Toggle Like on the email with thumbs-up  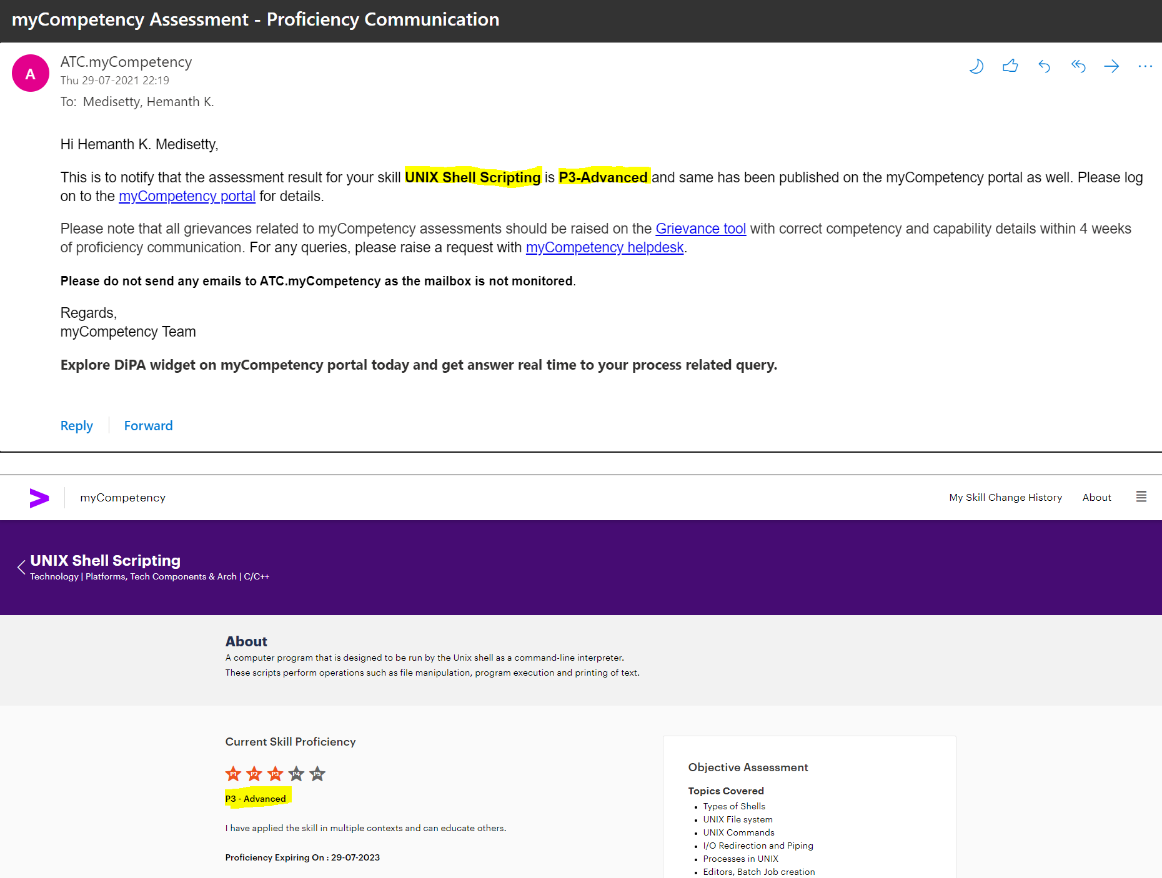1011,66
